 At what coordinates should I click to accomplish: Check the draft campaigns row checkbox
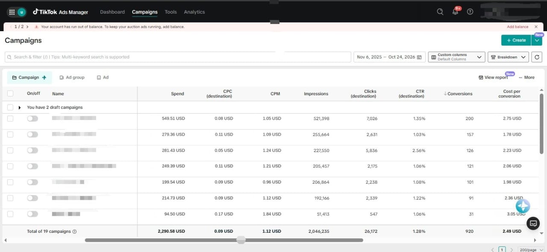[x=10, y=107]
